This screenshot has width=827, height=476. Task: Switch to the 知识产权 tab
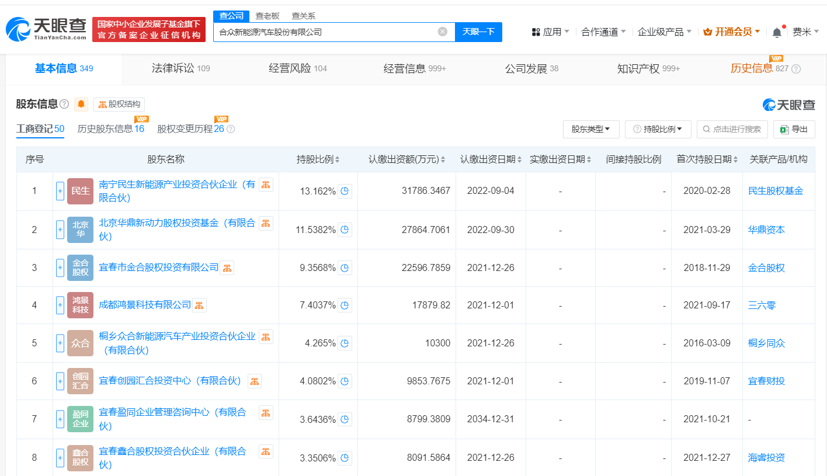pyautogui.click(x=648, y=69)
